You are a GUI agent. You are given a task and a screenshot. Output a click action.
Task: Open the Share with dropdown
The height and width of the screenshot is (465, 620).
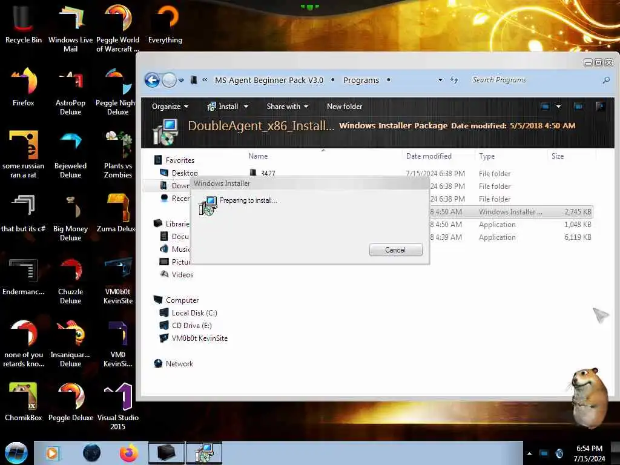(x=288, y=107)
